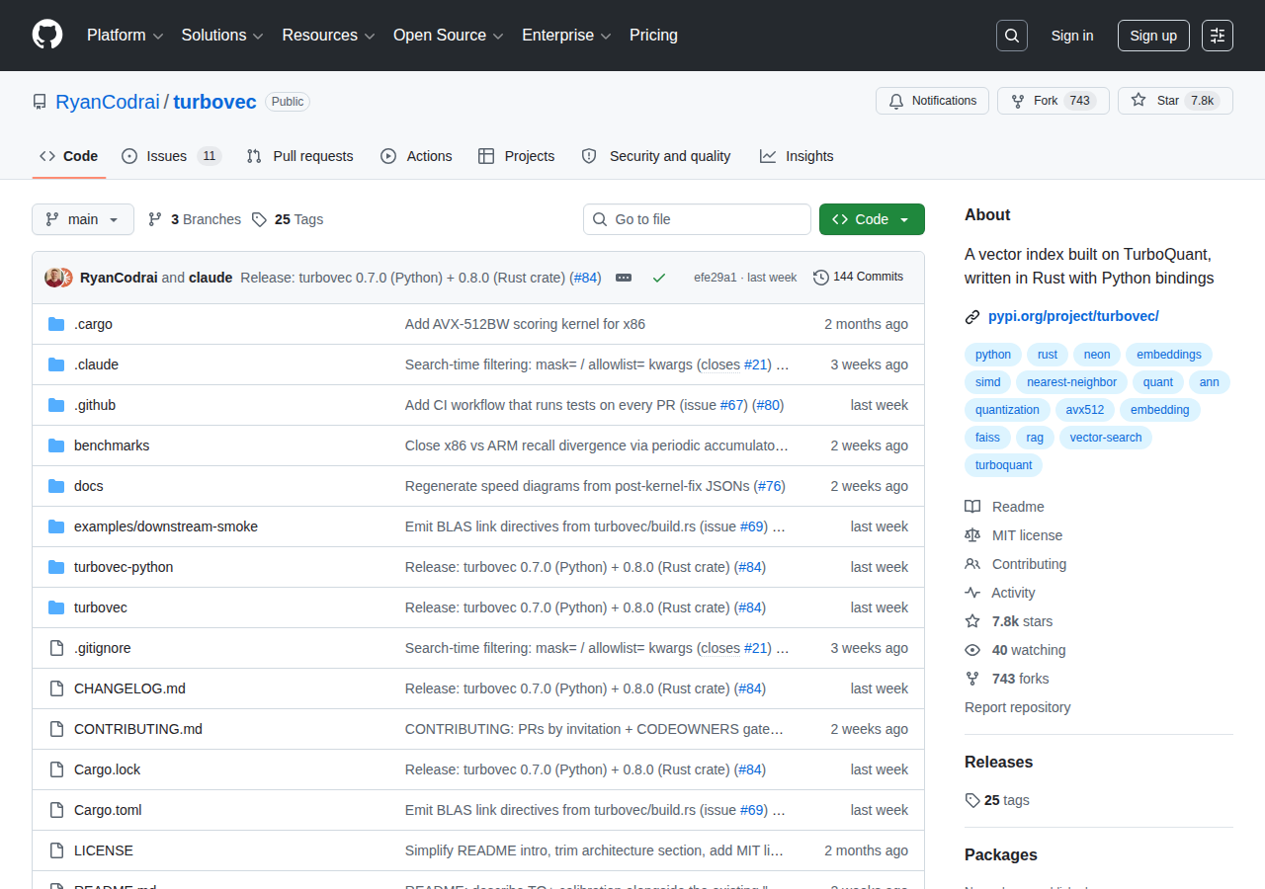The height and width of the screenshot is (889, 1265).
Task: Open the appearance settings icon beside Sign up
Action: [x=1218, y=36]
